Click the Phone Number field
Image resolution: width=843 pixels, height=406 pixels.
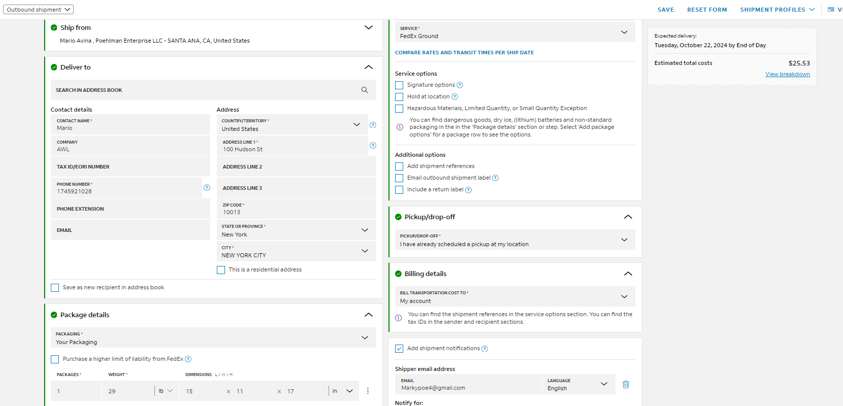(126, 188)
